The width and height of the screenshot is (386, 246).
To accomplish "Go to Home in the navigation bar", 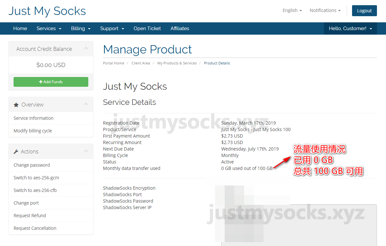I will [20, 28].
